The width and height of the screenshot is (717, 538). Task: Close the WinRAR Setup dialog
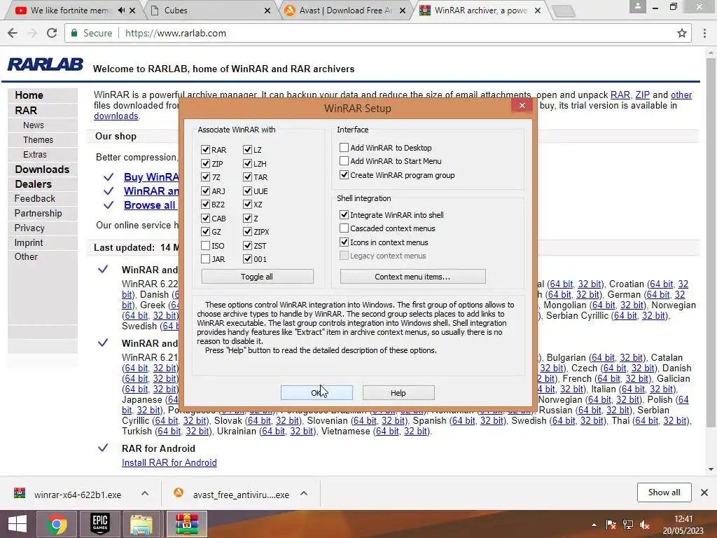click(522, 106)
